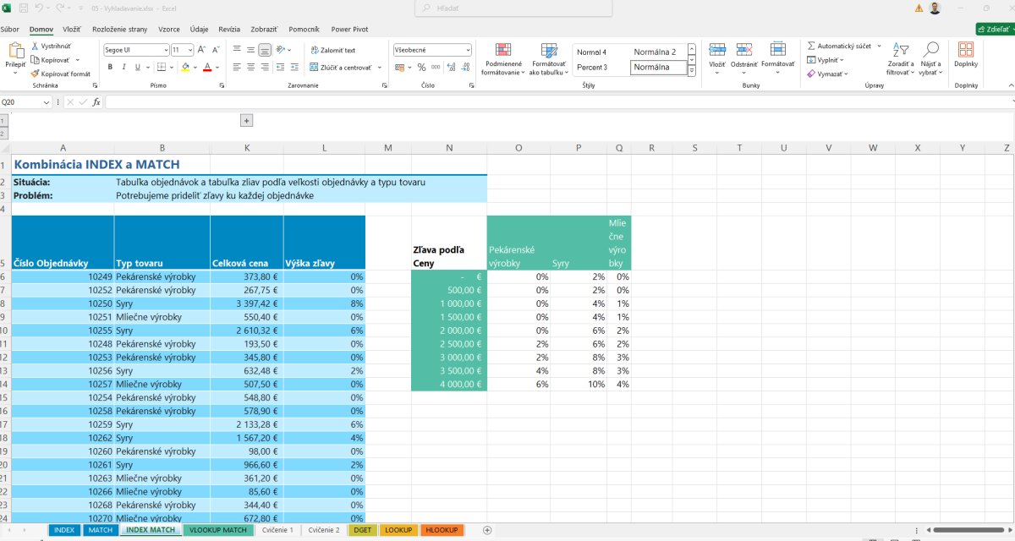This screenshot has height=541, width=1015.
Task: Click the insert function fx icon
Action: coord(96,102)
